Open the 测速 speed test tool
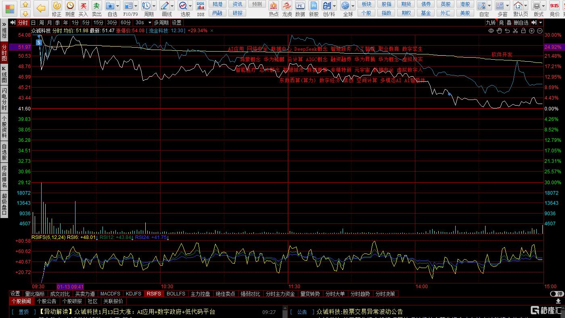 (70, 6)
